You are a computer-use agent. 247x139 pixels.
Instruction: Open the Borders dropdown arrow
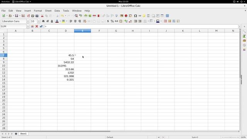click(148, 21)
